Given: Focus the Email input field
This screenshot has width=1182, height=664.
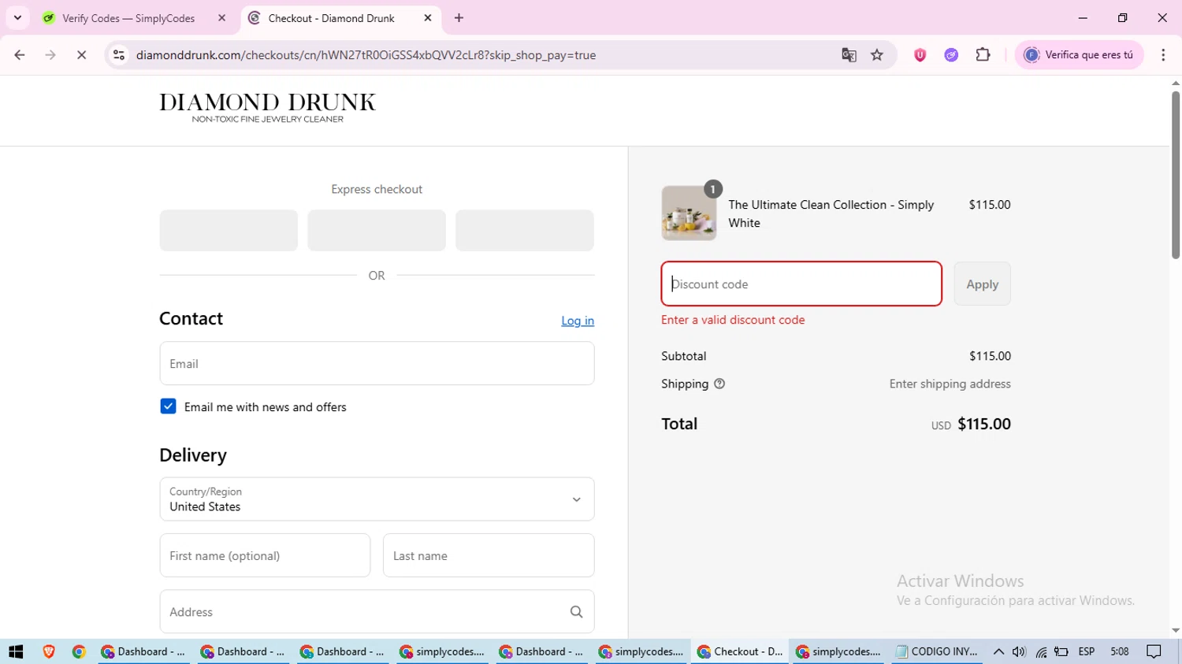Looking at the screenshot, I should click(377, 363).
